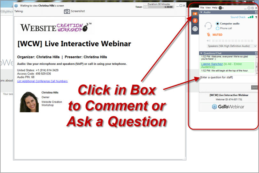This screenshot has height=173, width=259.
Task: Click the speaker volume level meter
Action: point(232,41)
